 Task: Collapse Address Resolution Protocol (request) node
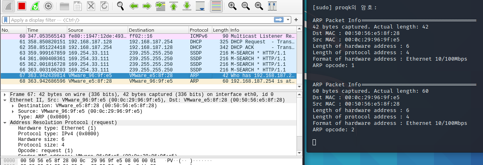[5, 122]
